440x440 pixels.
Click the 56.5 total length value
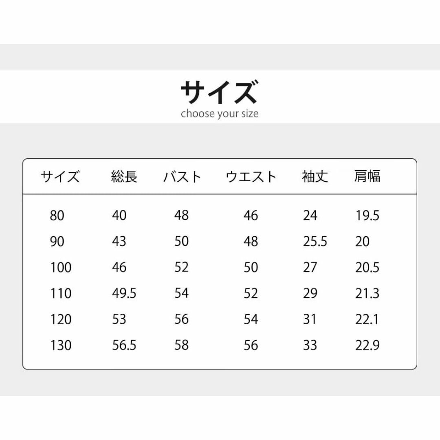click(124, 345)
